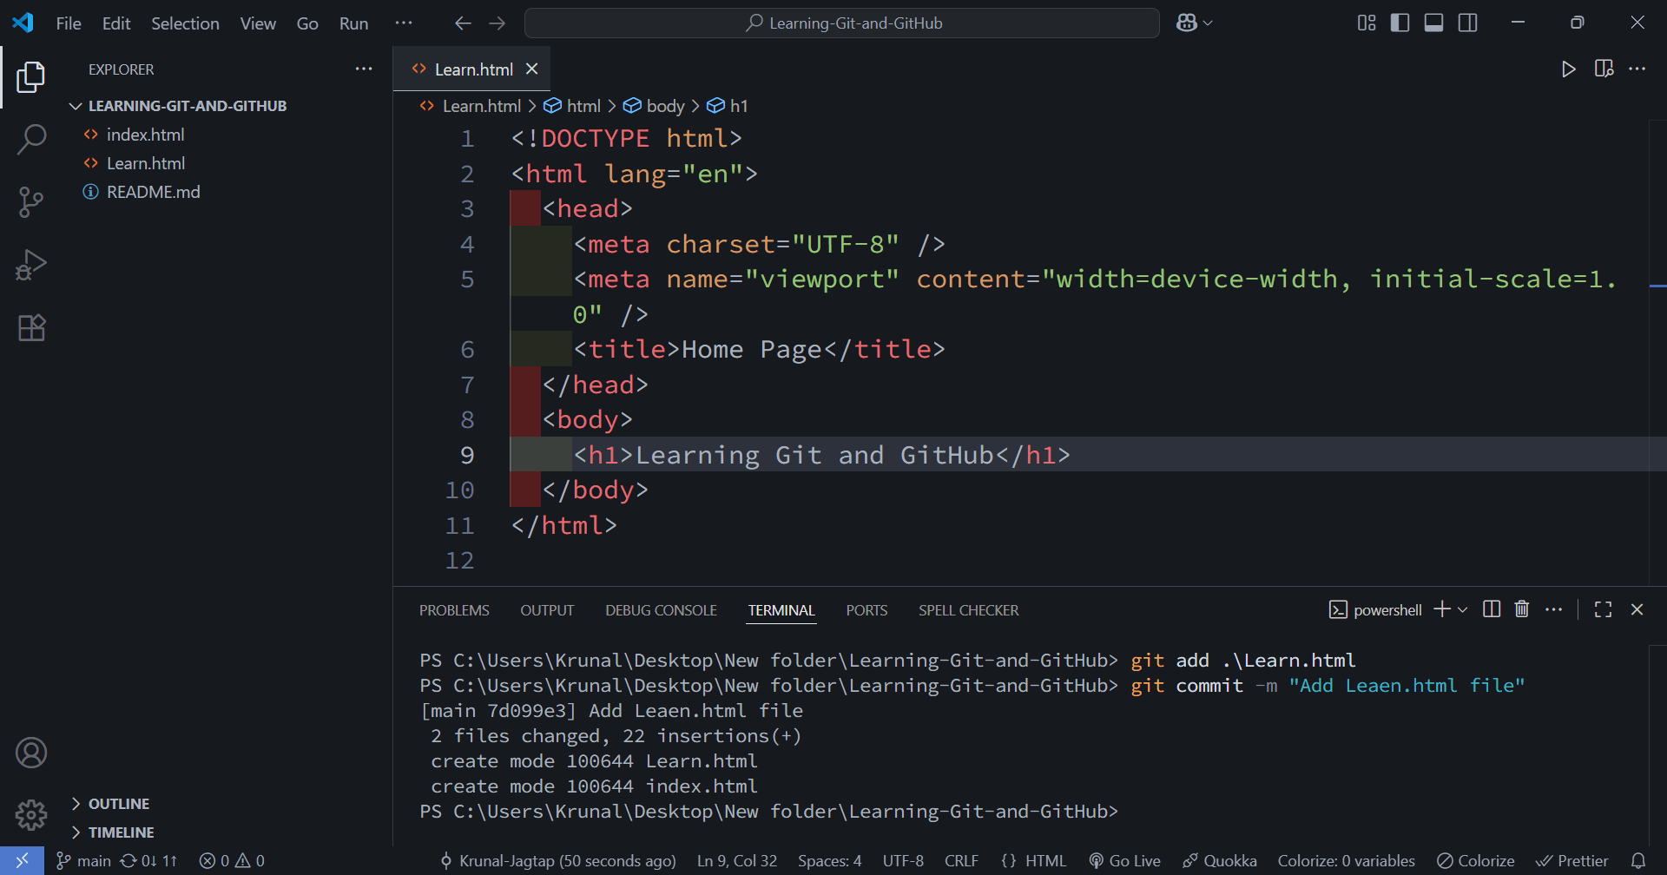Open the Accounts menu icon

coord(31,753)
